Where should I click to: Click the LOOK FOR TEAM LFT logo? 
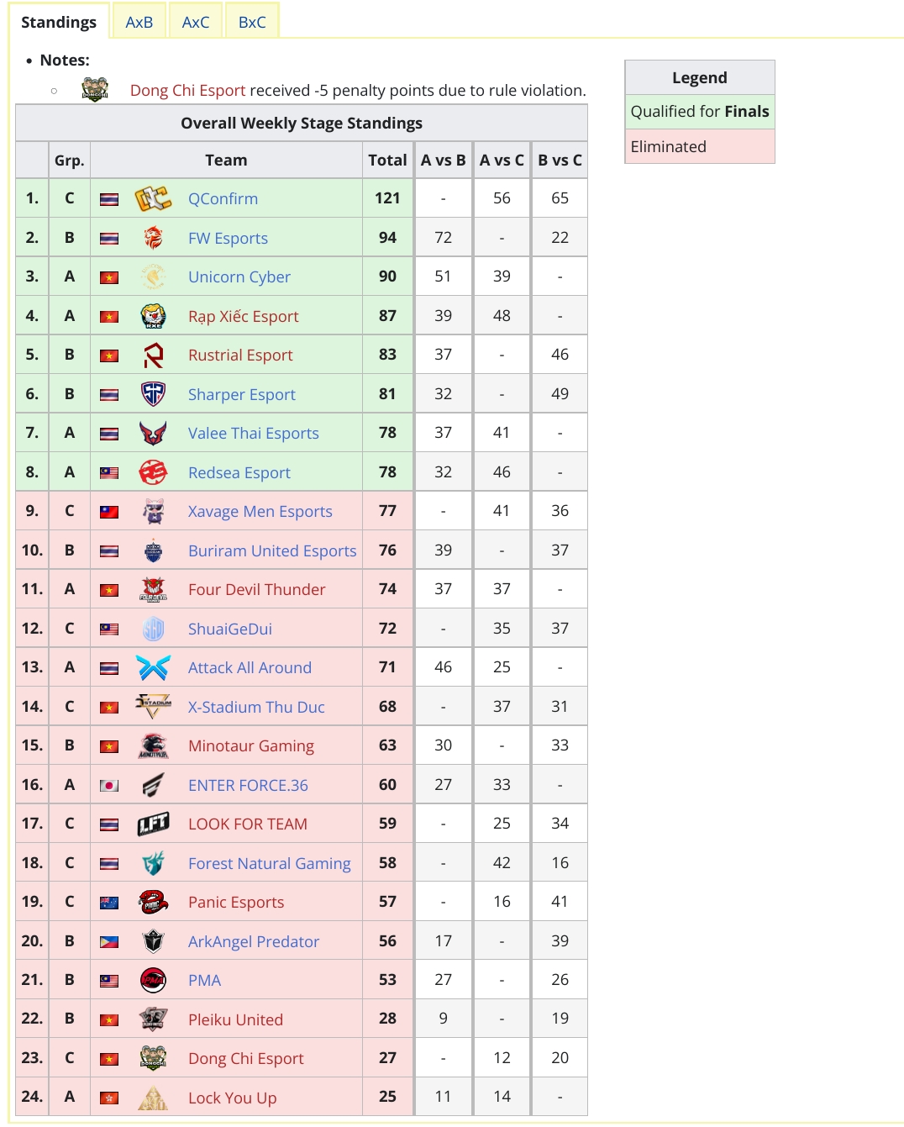click(153, 824)
